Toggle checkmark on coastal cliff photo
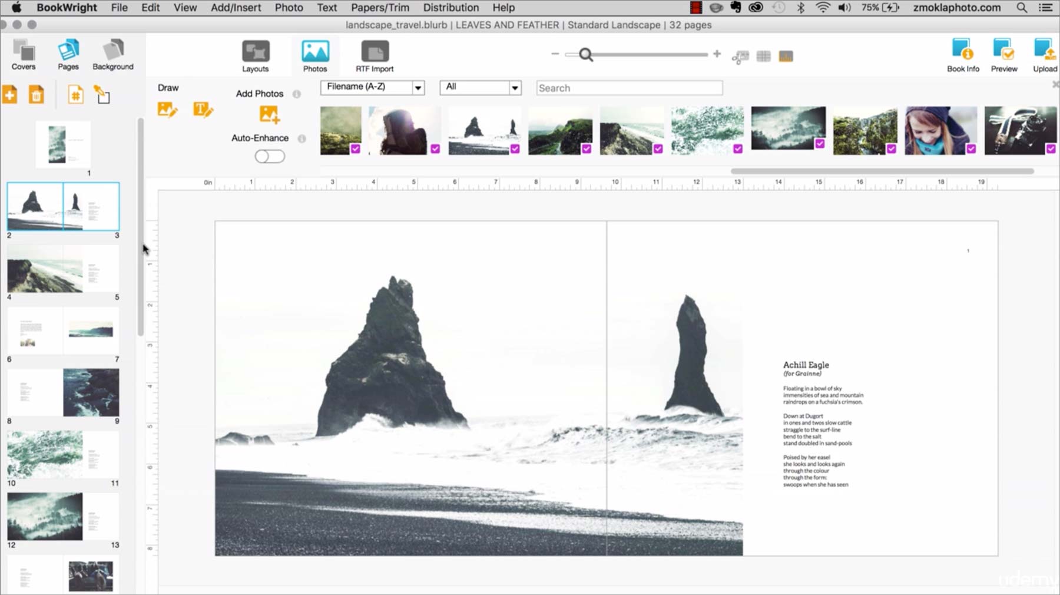 (658, 149)
